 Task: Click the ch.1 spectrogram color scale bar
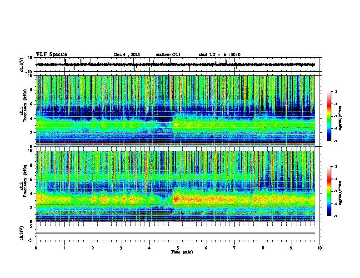[x=329, y=116]
